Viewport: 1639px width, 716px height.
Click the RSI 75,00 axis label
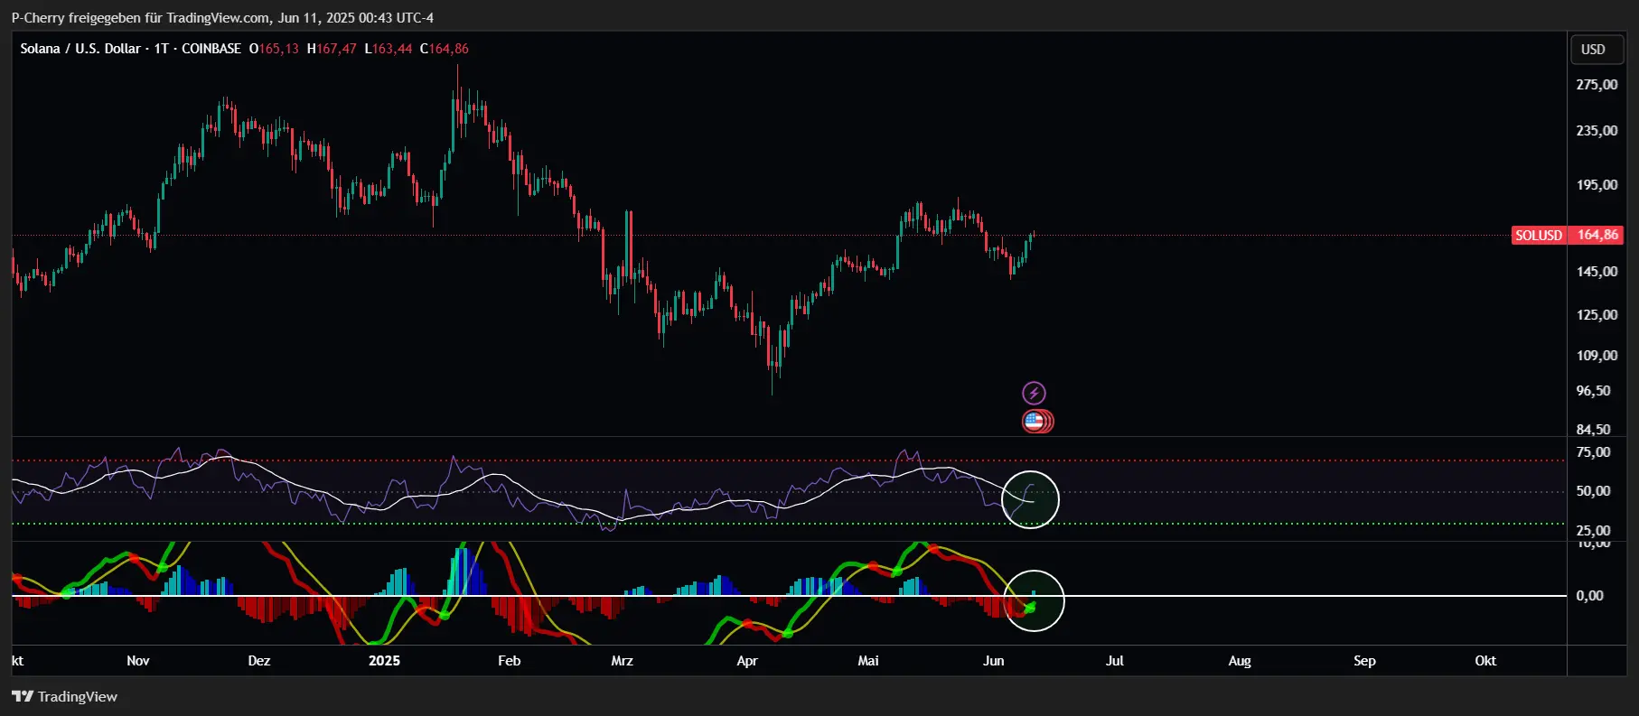1593,452
